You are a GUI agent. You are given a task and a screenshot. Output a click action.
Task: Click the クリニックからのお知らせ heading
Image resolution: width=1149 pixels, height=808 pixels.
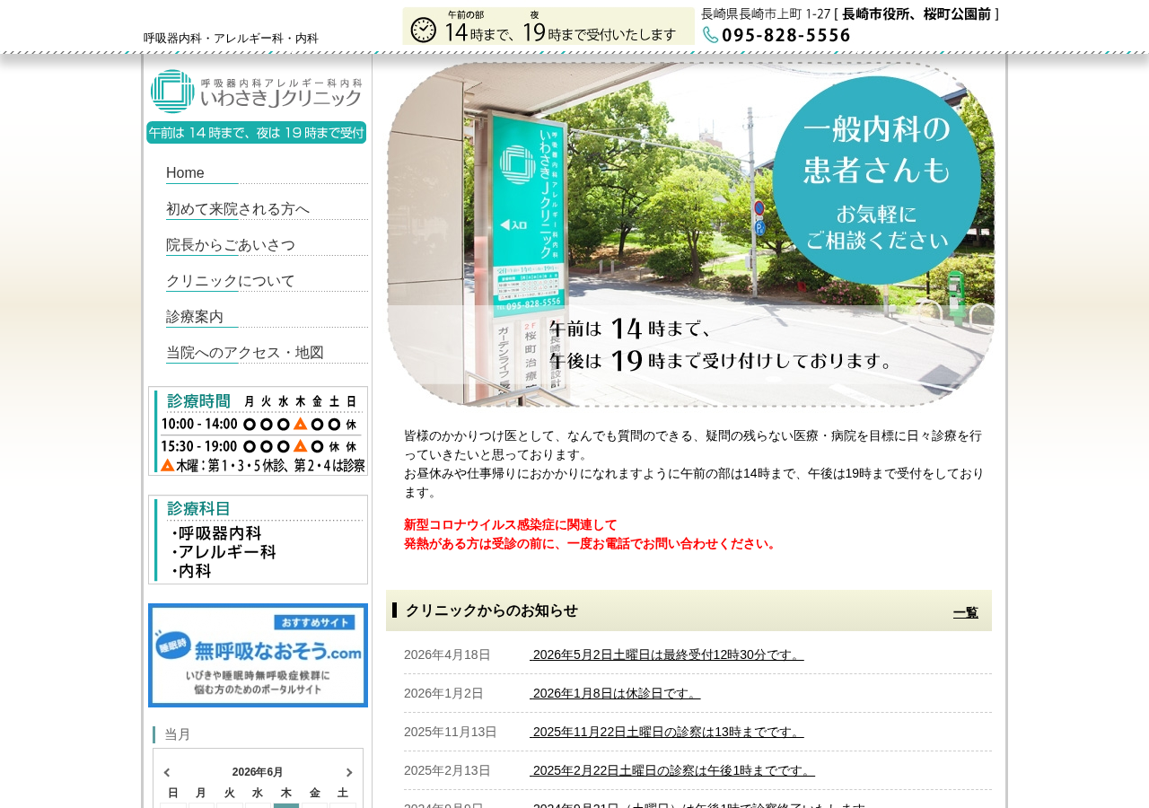pyautogui.click(x=492, y=610)
